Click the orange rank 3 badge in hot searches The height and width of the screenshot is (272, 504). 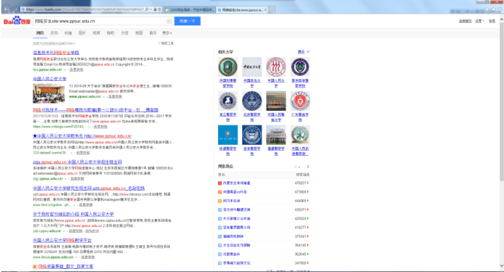coord(220,201)
